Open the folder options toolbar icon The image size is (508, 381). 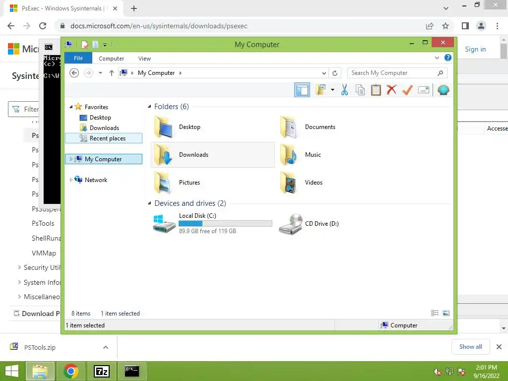pos(321,90)
